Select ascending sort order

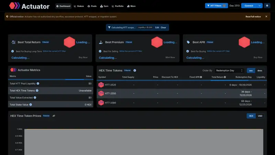[x=251, y=71]
